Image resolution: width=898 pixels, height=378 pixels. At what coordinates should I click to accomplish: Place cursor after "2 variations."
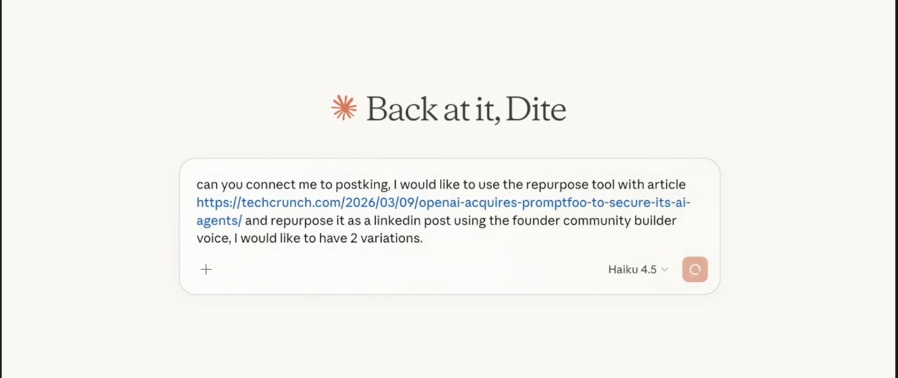pyautogui.click(x=423, y=239)
